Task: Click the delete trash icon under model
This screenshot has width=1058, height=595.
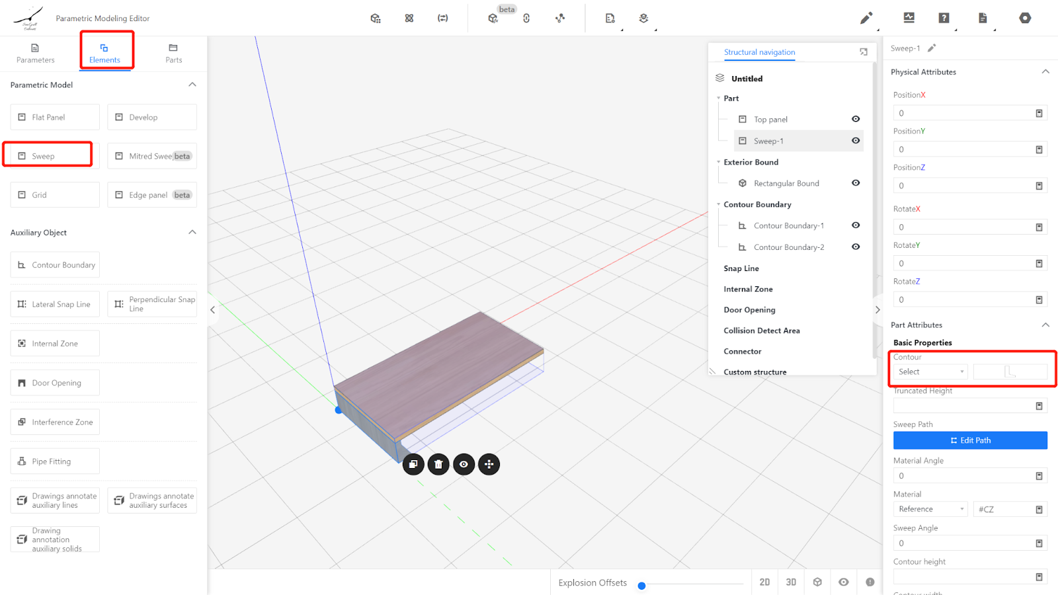Action: point(438,464)
